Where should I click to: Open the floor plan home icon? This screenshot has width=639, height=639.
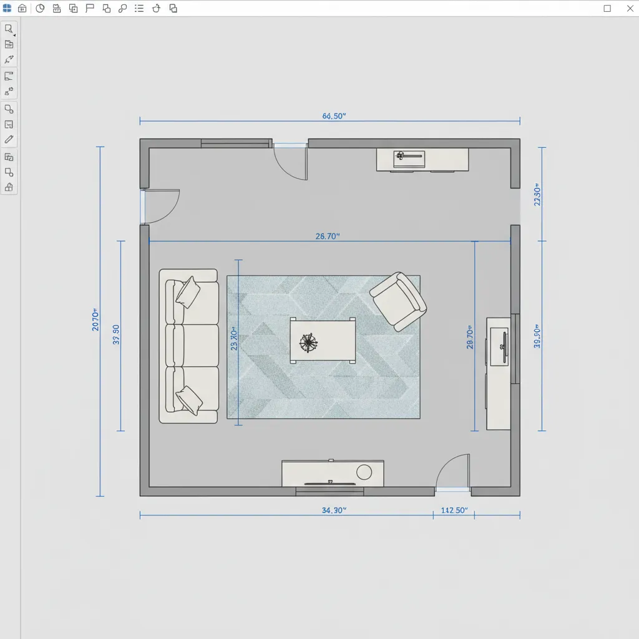coord(22,8)
